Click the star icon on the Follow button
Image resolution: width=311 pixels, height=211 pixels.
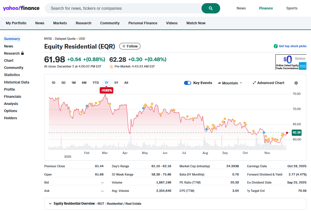pyautogui.click(x=123, y=46)
